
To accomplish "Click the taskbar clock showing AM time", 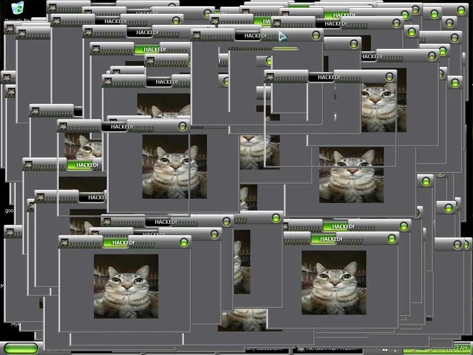I will pos(456,349).
